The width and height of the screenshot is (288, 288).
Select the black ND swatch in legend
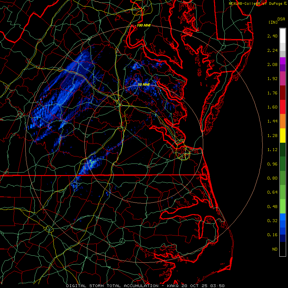[283, 249]
